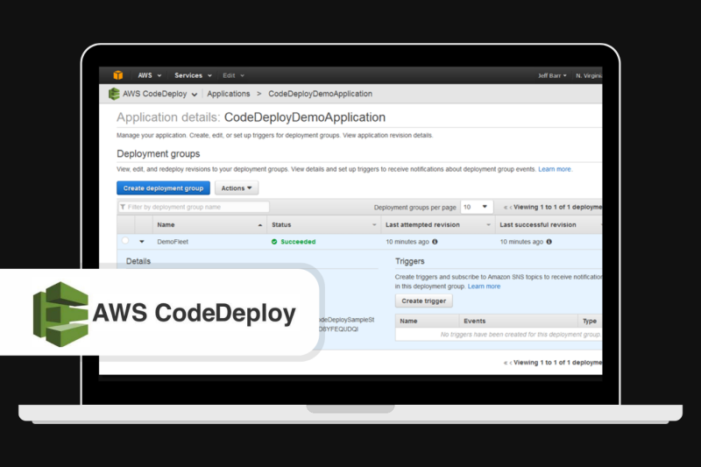
Task: Go to Applications breadcrumb
Action: pos(229,94)
